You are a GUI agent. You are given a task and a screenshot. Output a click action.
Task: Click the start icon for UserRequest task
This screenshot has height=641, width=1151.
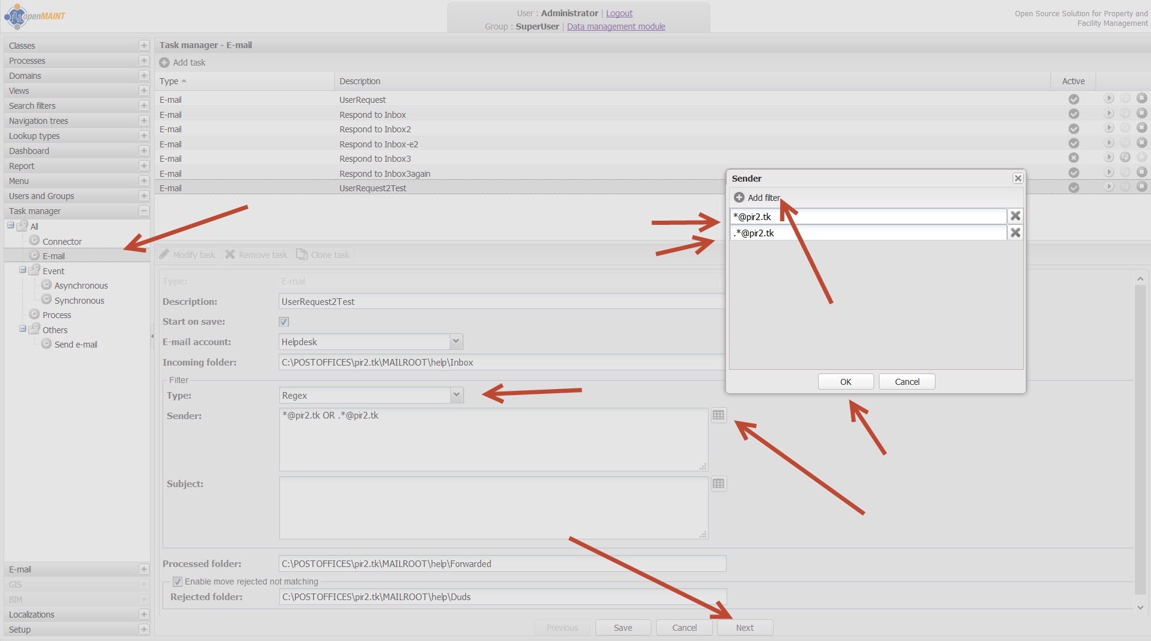click(x=1108, y=99)
